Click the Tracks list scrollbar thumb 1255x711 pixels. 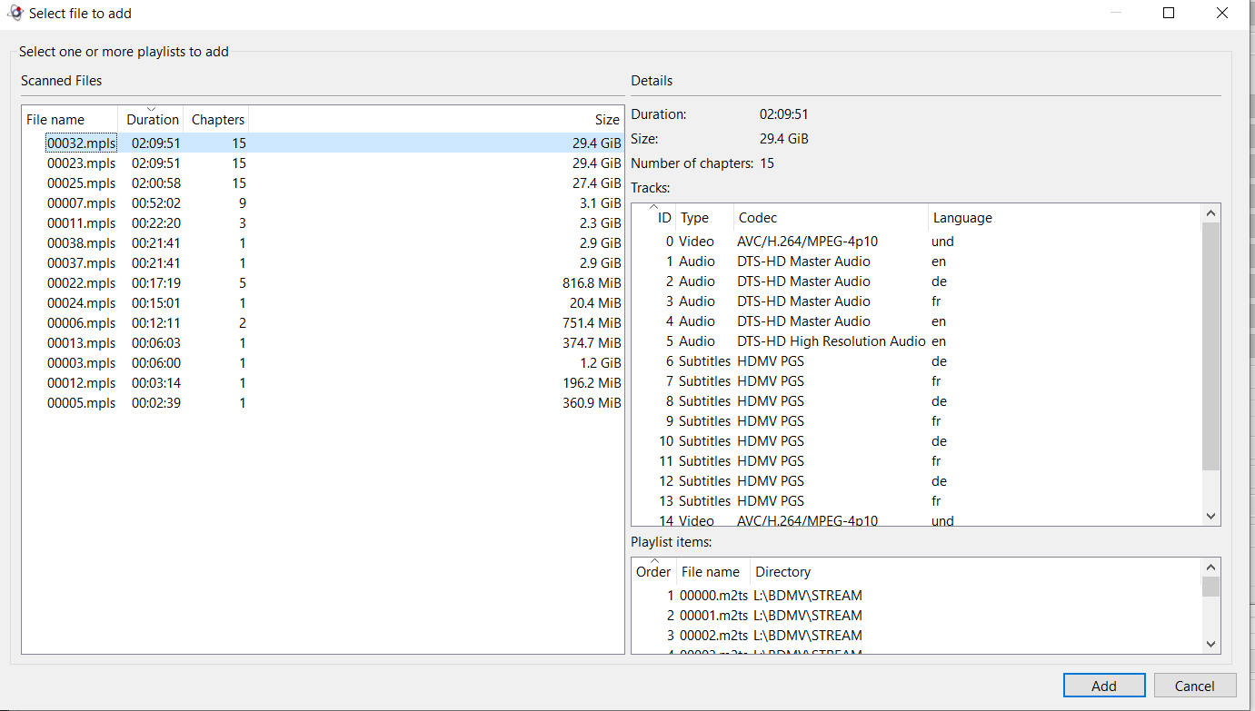point(1210,346)
